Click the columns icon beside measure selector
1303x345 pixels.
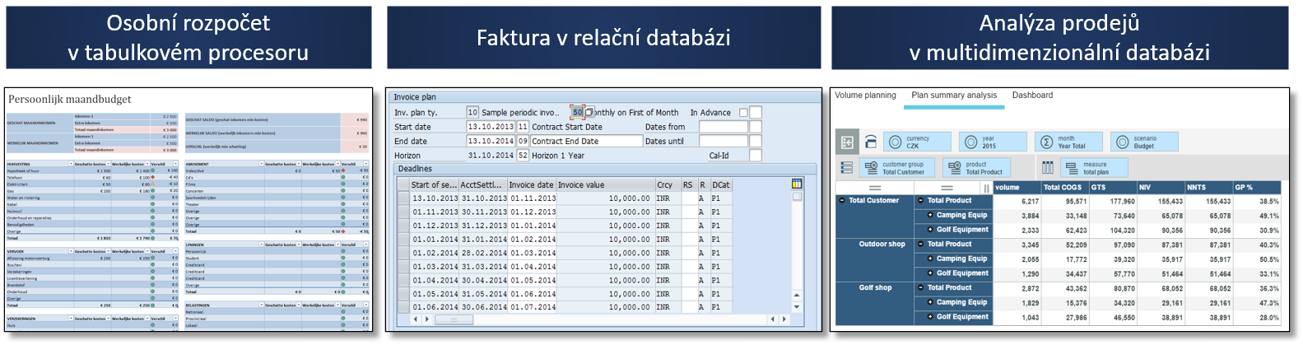[x=1047, y=168]
